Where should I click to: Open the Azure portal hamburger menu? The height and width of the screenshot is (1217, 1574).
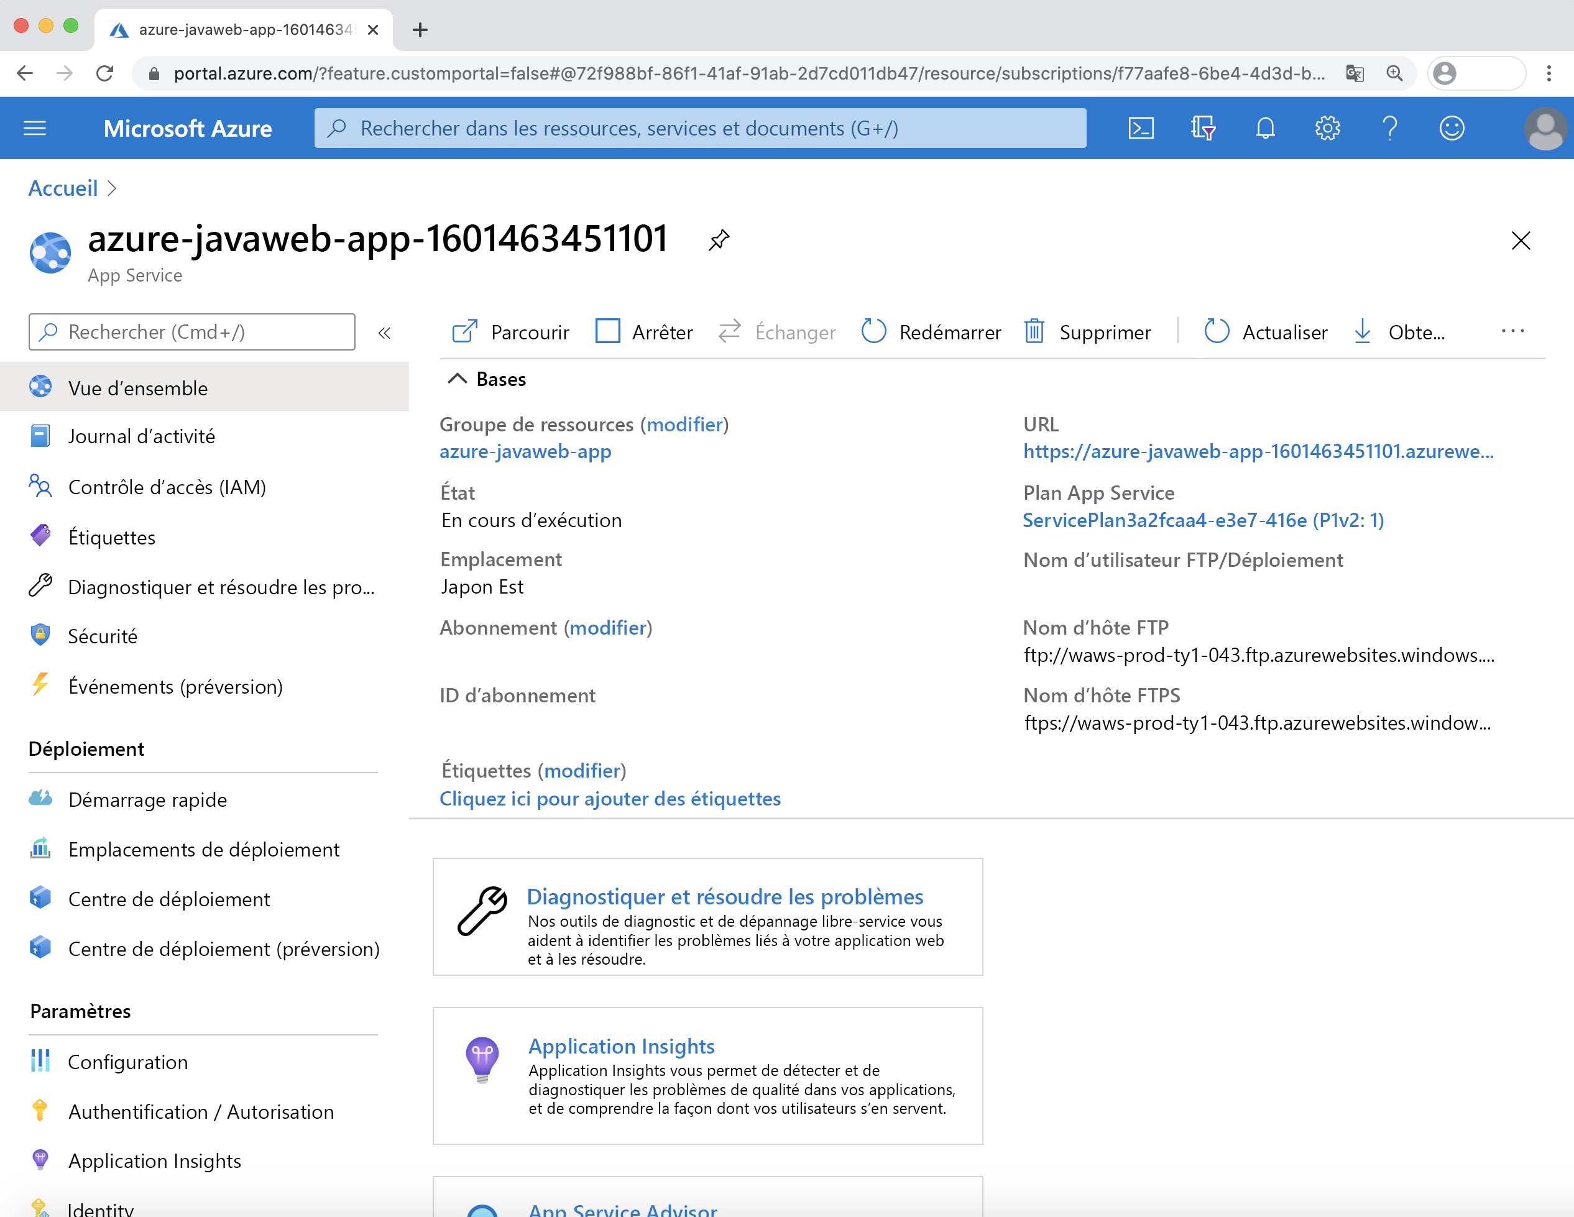click(35, 128)
